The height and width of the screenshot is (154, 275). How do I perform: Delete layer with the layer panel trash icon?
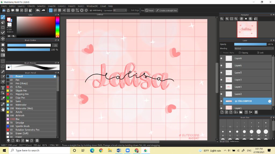pos(256,112)
